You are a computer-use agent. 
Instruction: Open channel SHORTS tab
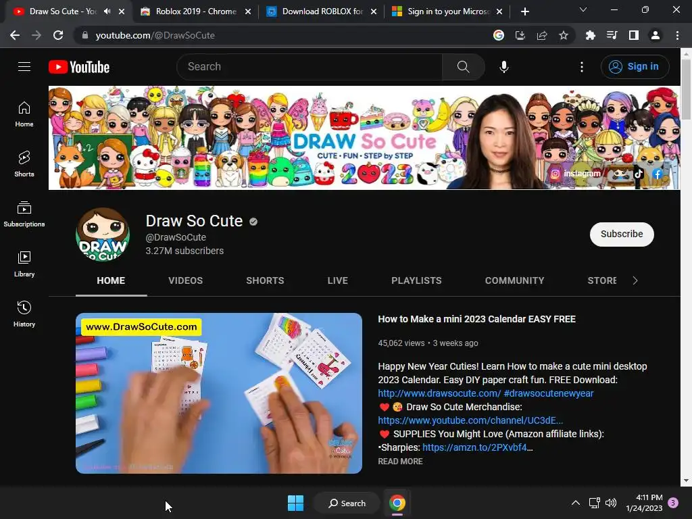point(265,280)
